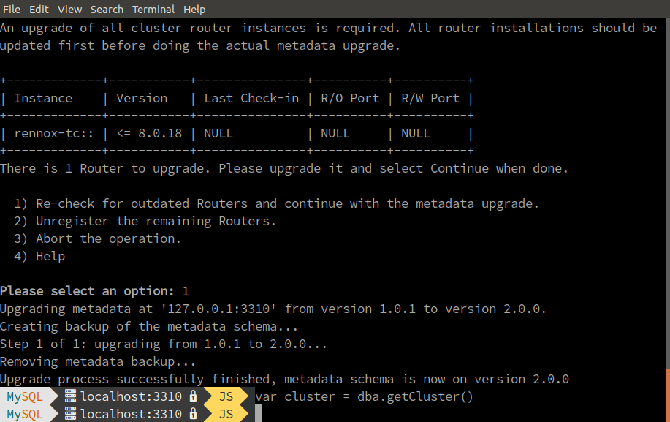Click the 'An upgrade of all cluster router' line
The height and width of the screenshot is (422, 670).
coord(329,29)
